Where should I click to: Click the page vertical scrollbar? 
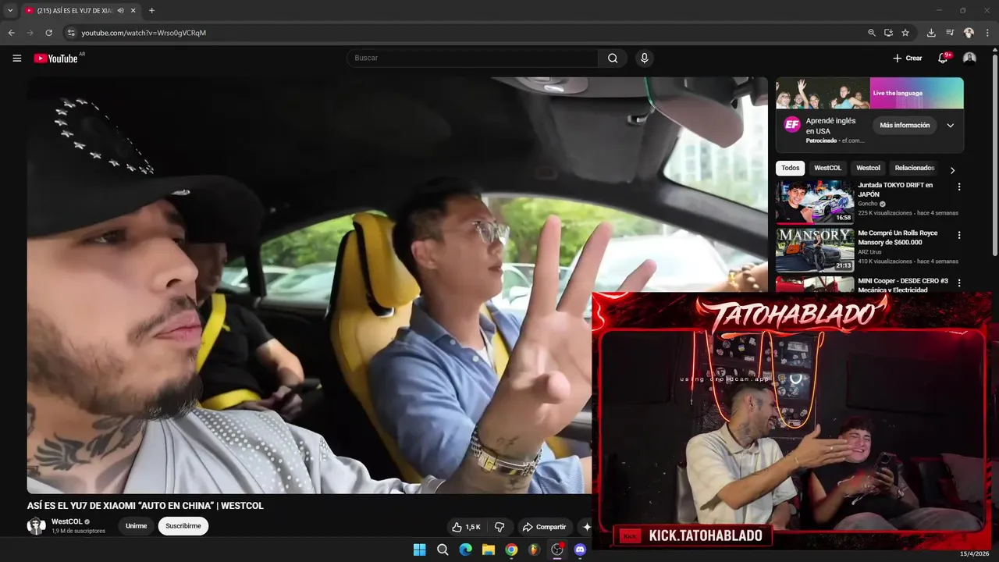click(x=994, y=156)
